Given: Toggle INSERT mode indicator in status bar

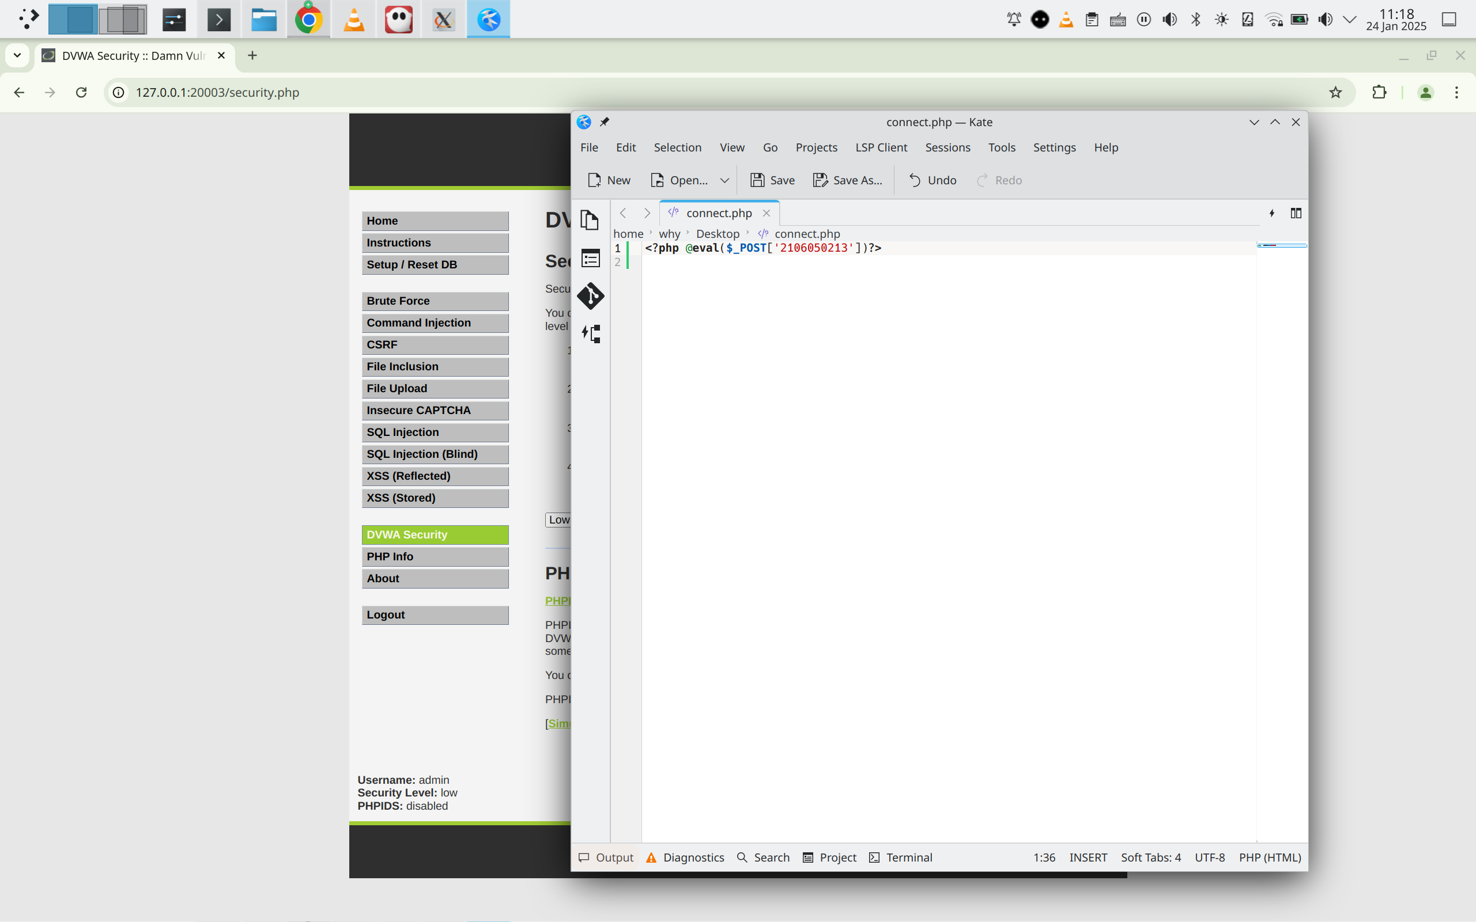Looking at the screenshot, I should click(1088, 858).
